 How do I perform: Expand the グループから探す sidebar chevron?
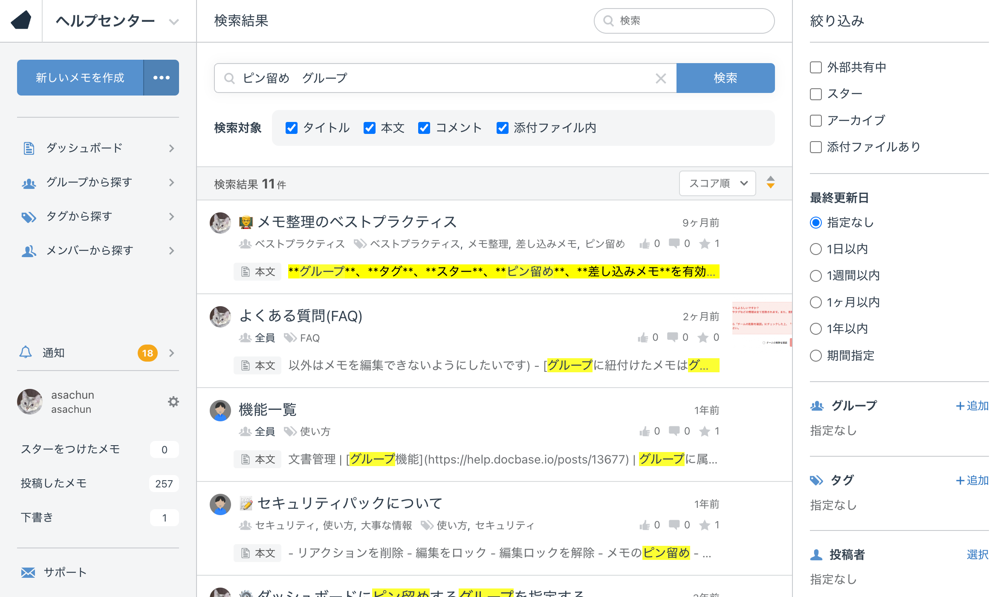coord(172,182)
